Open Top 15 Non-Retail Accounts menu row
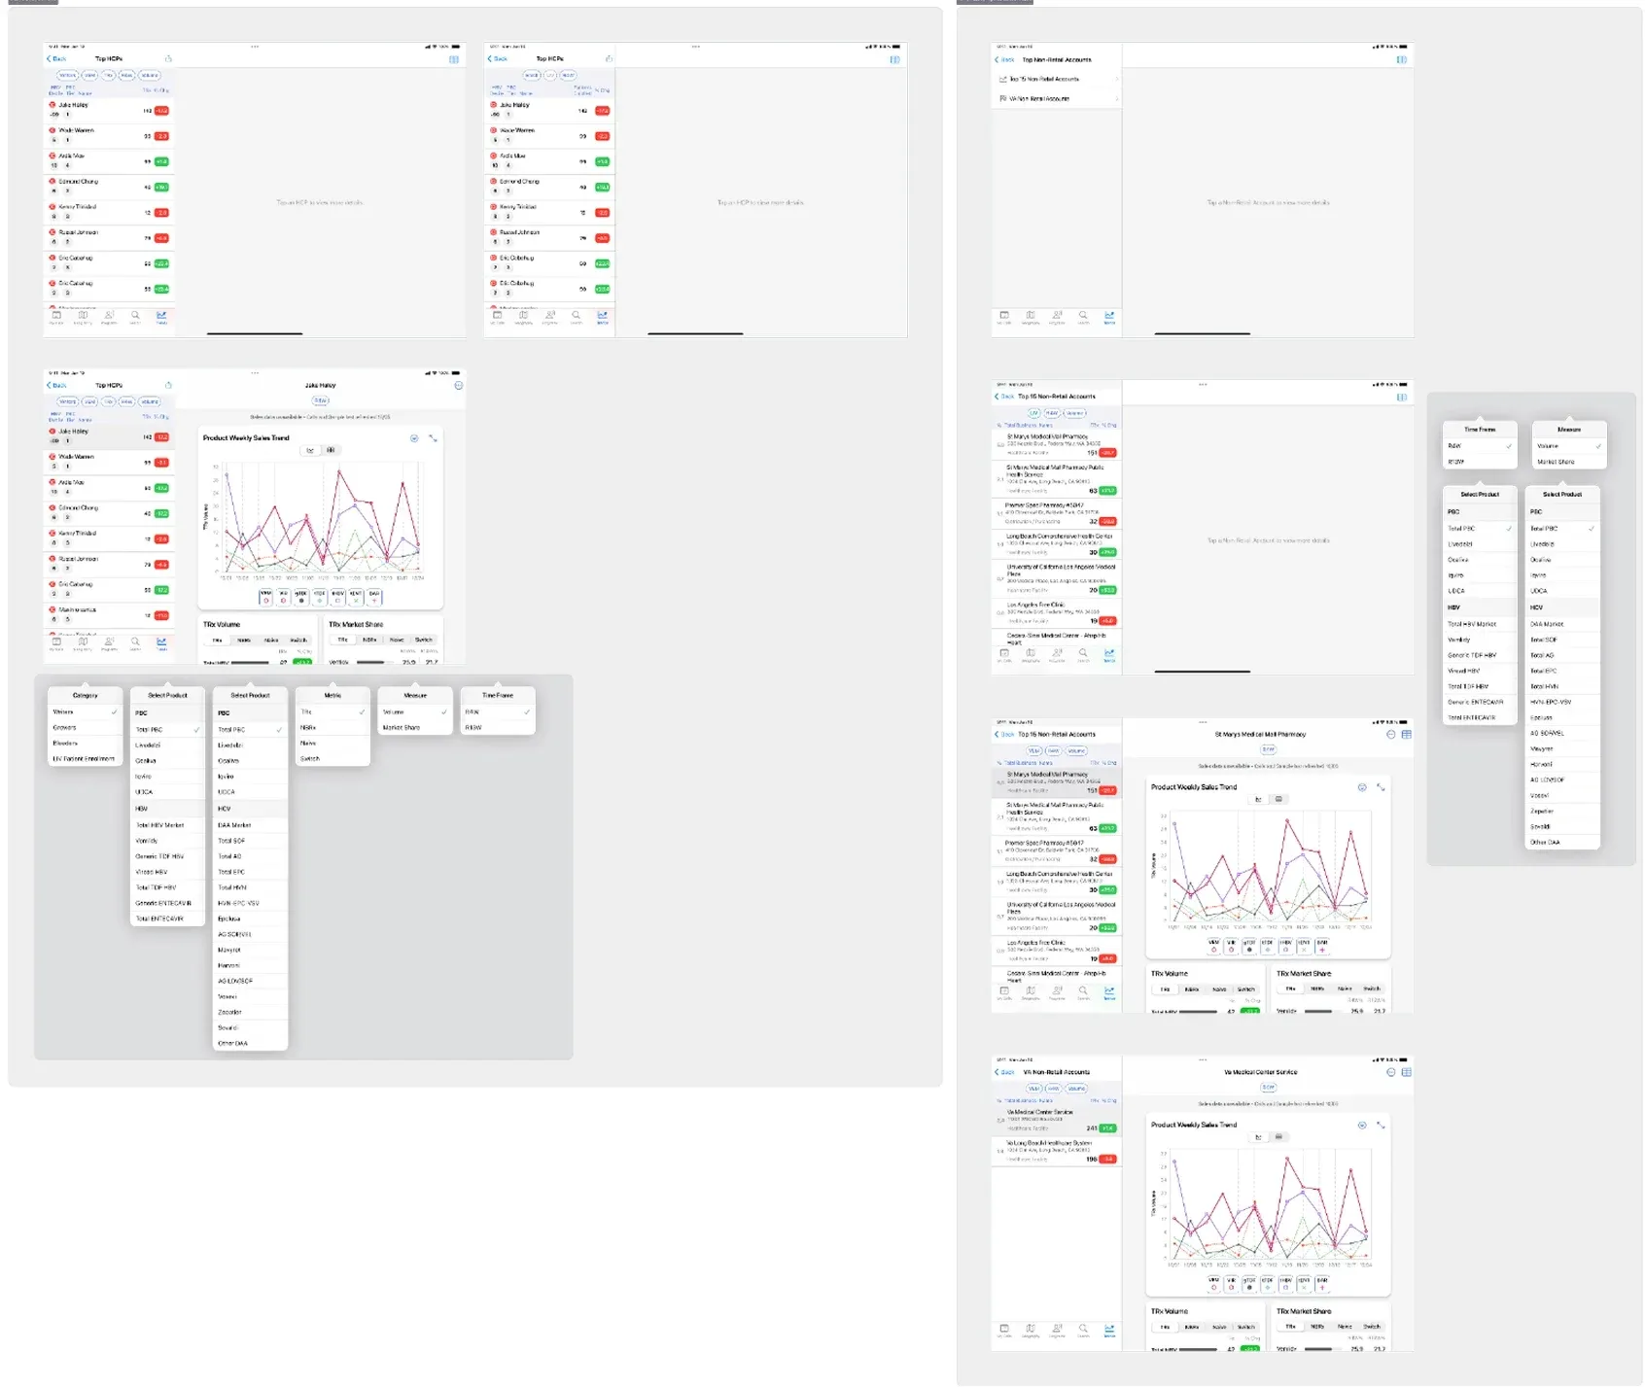1645x1387 pixels. pos(1057,79)
